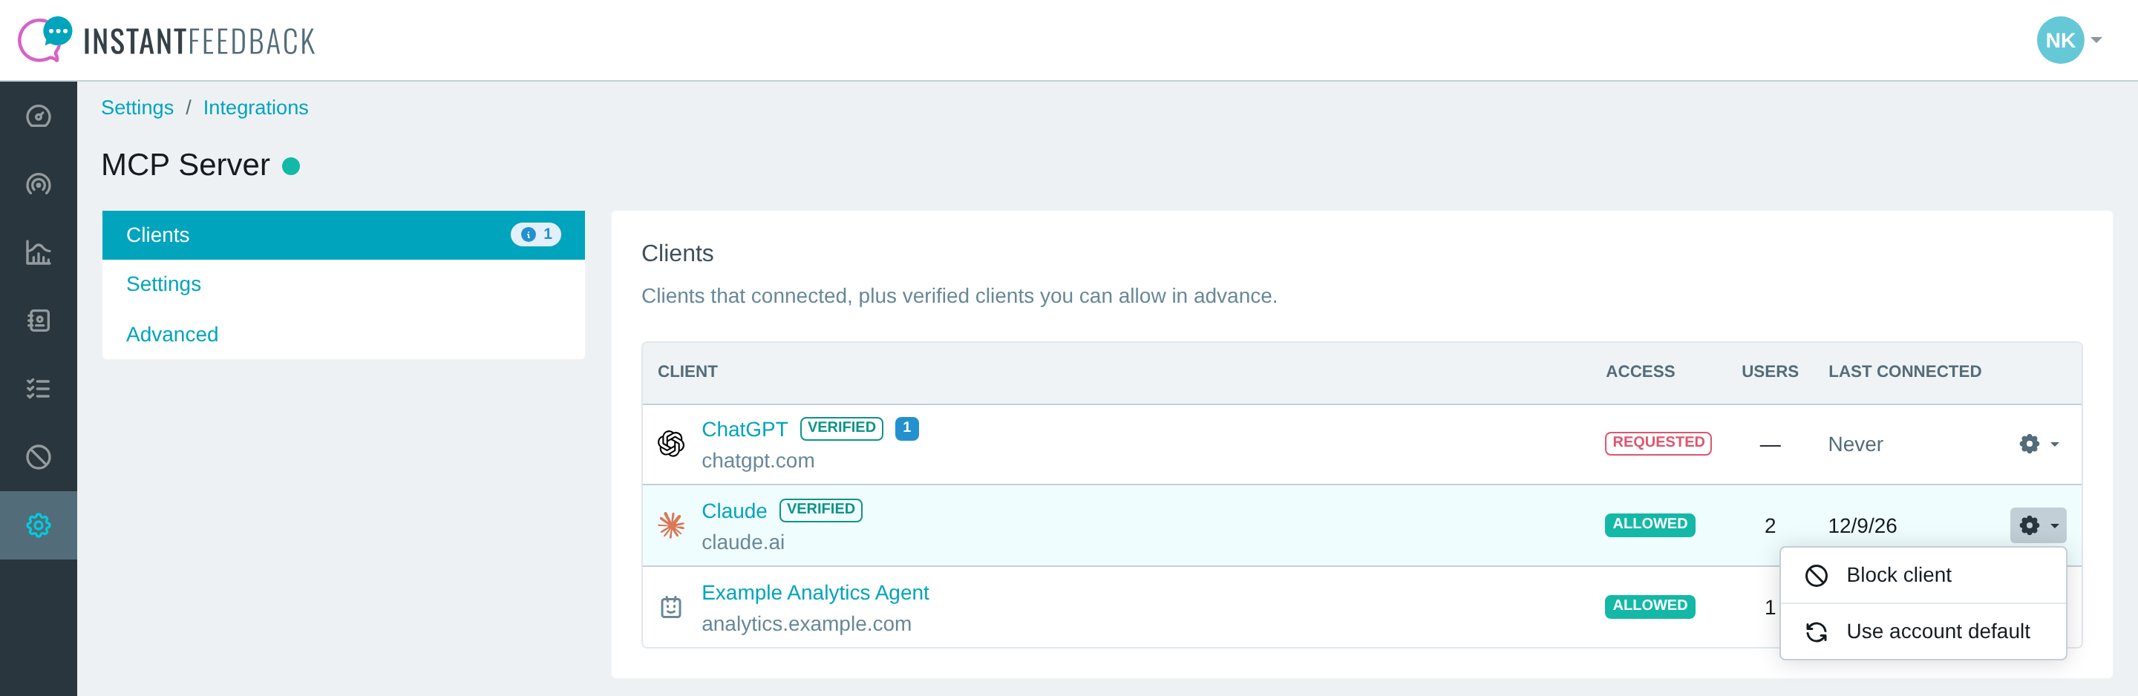This screenshot has height=696, width=2138.
Task: Click the USERS column header
Action: [x=1770, y=372]
